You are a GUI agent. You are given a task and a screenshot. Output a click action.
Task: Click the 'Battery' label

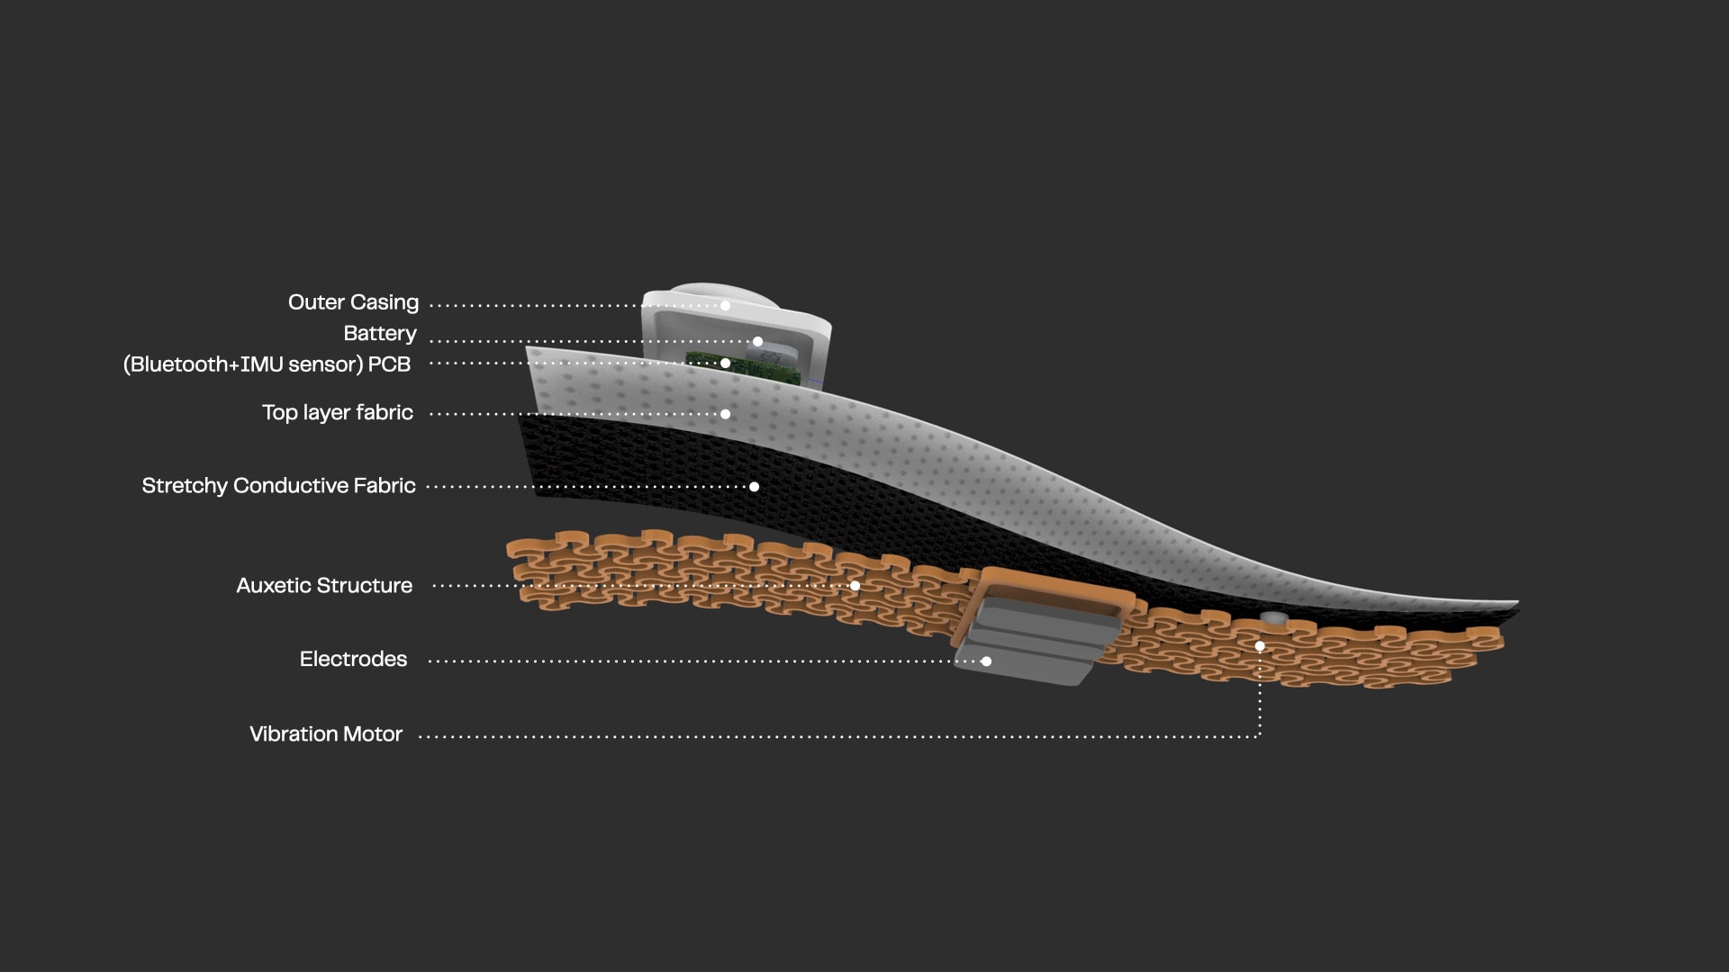click(x=380, y=334)
